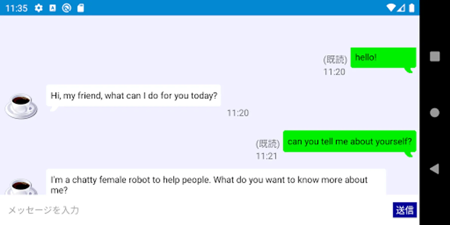The image size is (450, 225).
Task: Focus the メッセージを入力 message field
Action: click(x=195, y=210)
